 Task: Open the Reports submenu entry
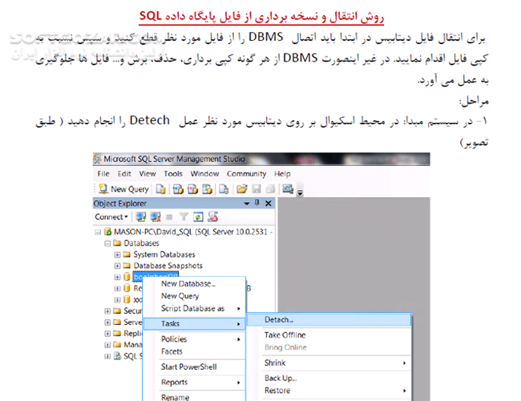point(195,383)
